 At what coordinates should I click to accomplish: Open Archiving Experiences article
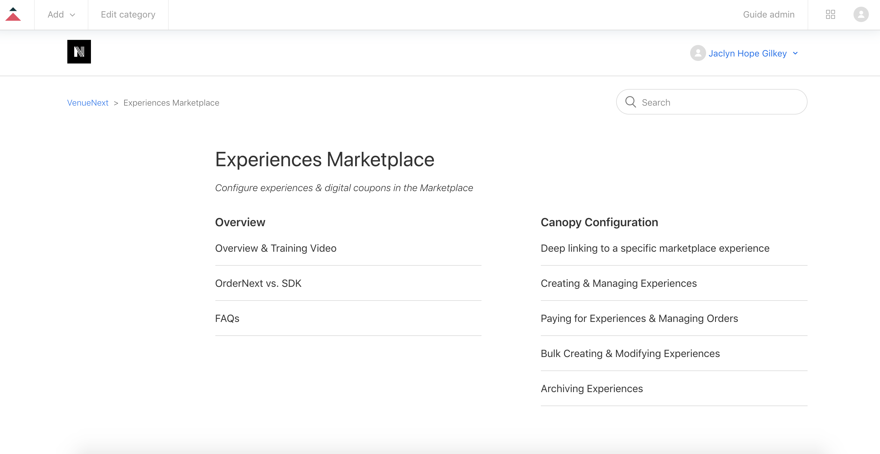(592, 389)
